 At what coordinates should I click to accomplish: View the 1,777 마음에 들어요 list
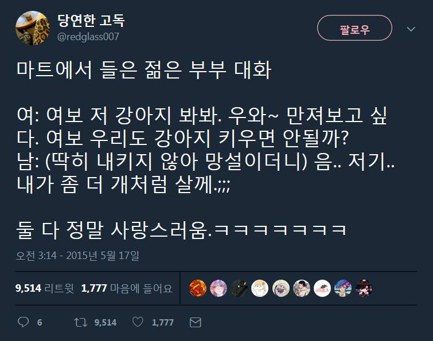click(x=127, y=288)
